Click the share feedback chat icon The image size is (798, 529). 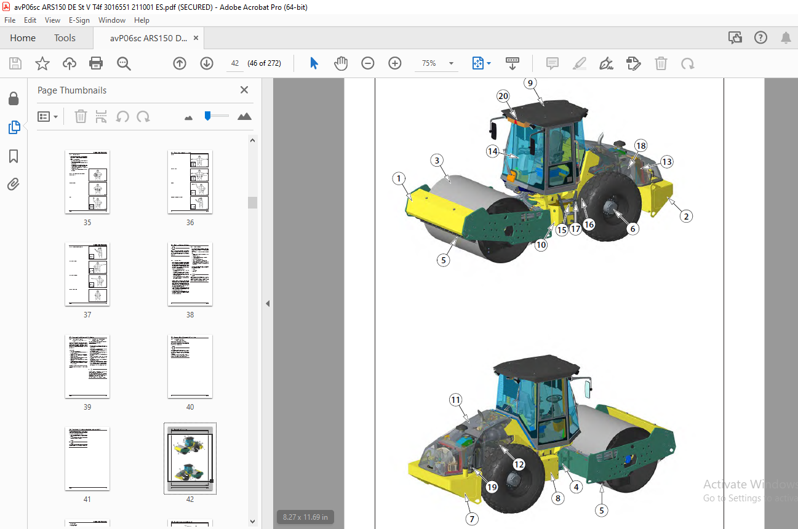pos(735,38)
